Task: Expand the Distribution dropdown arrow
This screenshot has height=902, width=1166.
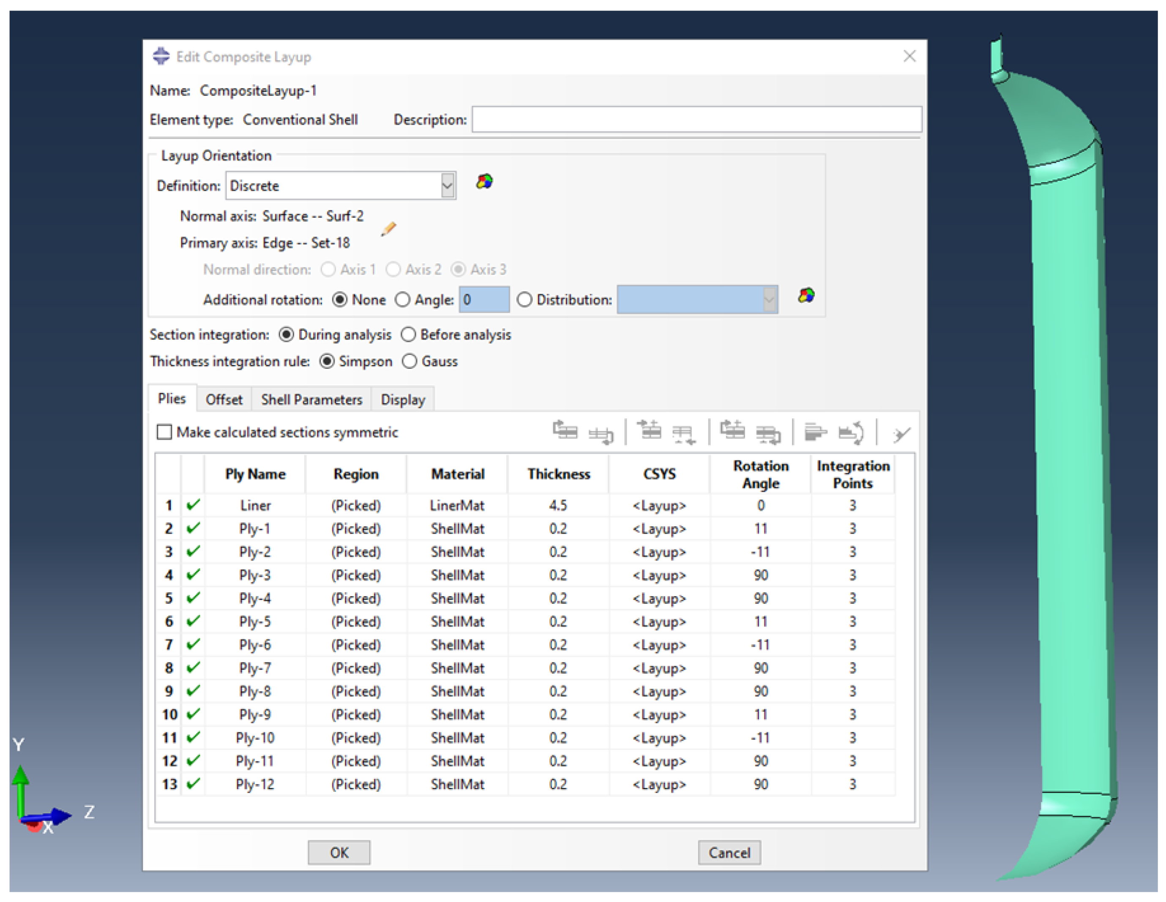Action: coord(769,300)
